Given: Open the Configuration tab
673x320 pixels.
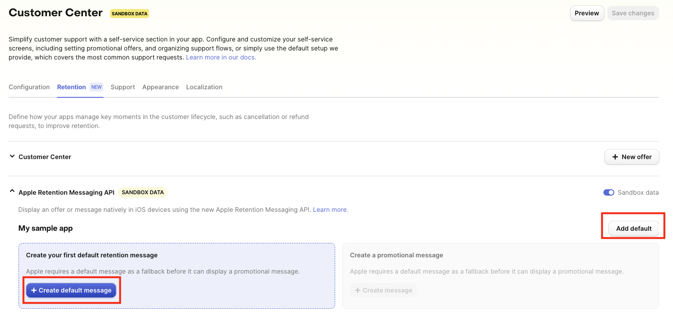Looking at the screenshot, I should (29, 87).
